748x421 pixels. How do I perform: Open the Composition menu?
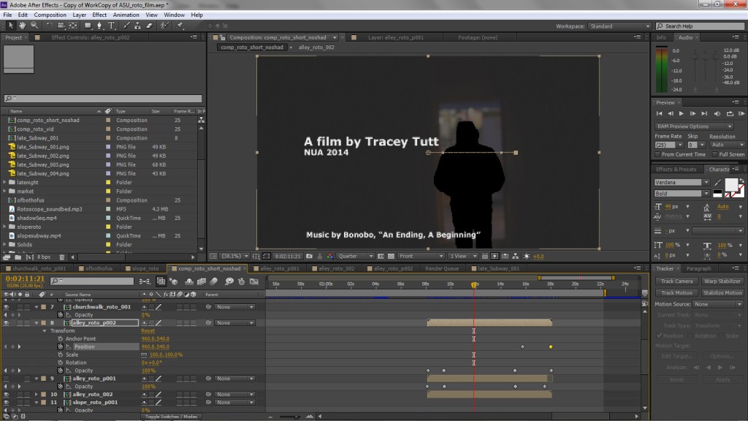[x=50, y=14]
